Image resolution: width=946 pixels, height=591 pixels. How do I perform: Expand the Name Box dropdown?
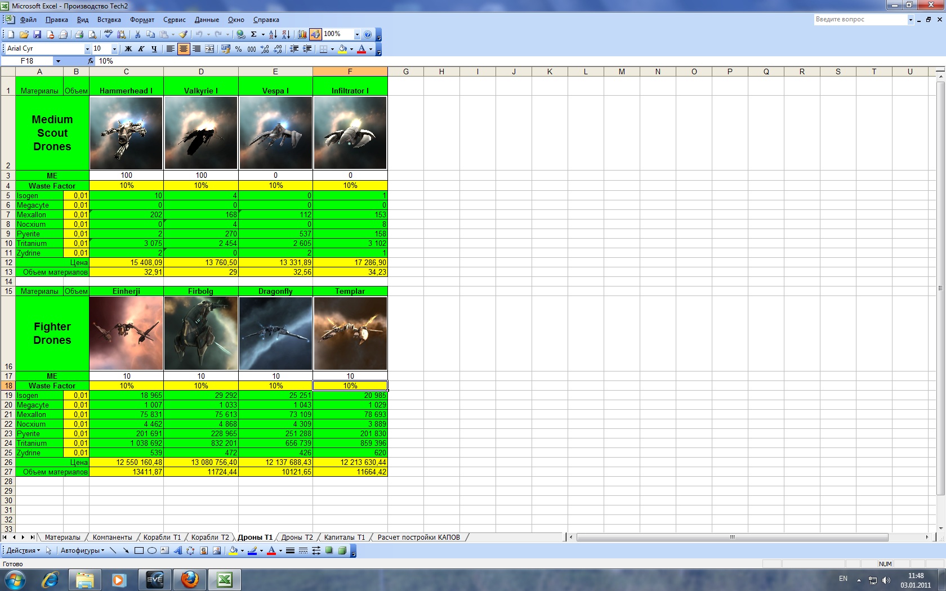pos(57,61)
